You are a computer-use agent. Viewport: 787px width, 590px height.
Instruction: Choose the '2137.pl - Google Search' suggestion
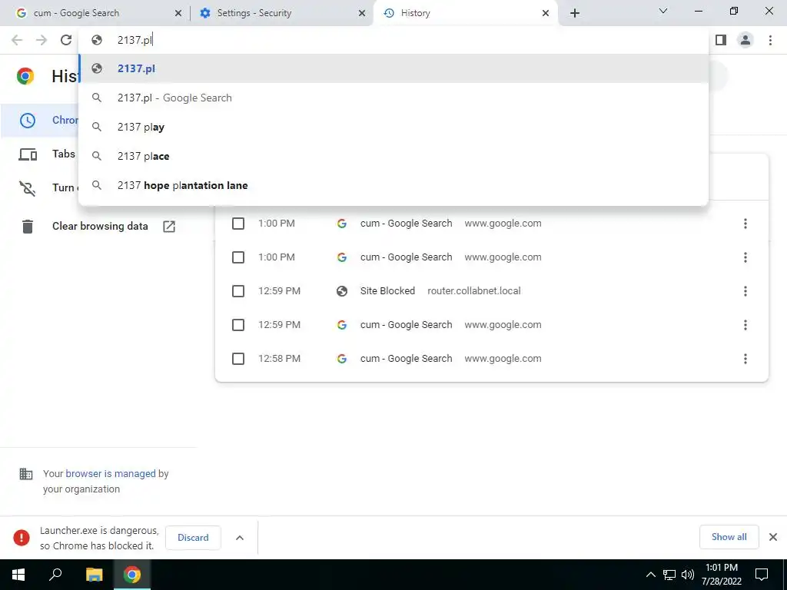click(x=393, y=98)
